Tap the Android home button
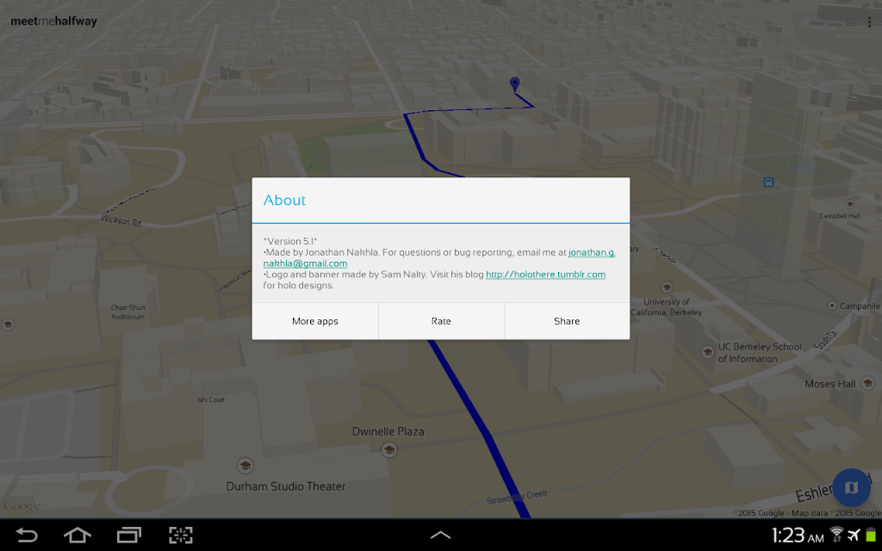The width and height of the screenshot is (882, 551). pos(77,535)
